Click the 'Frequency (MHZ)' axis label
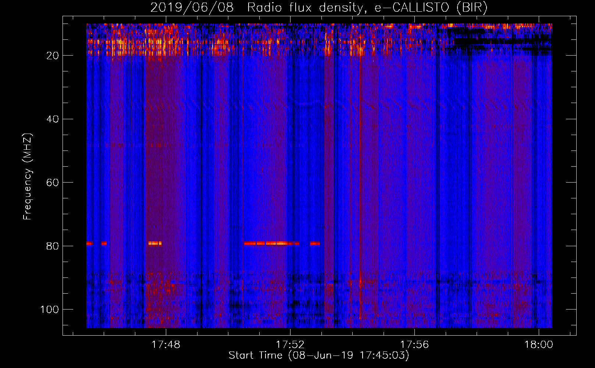The height and width of the screenshot is (368, 595). point(28,177)
